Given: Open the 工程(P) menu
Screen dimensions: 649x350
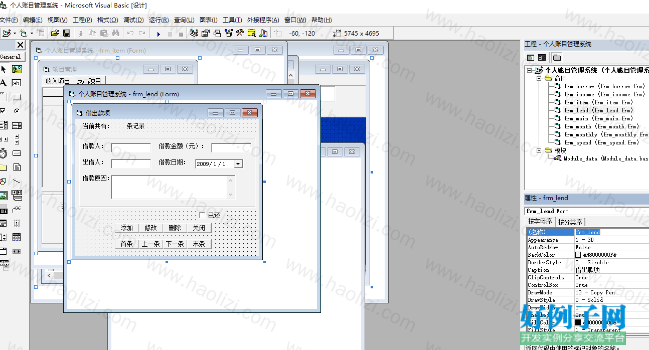Looking at the screenshot, I should tap(82, 20).
